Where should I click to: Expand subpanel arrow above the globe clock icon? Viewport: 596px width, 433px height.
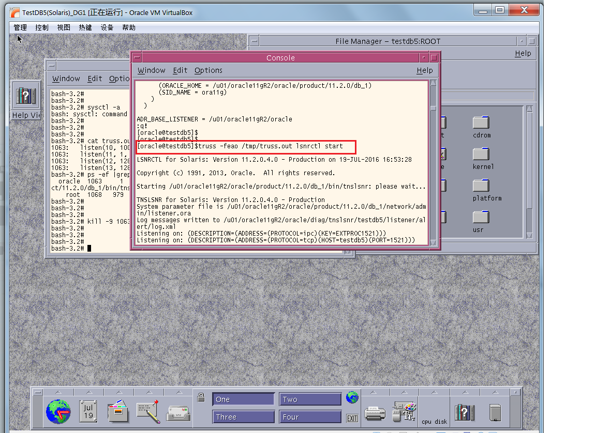pyautogui.click(x=58, y=392)
